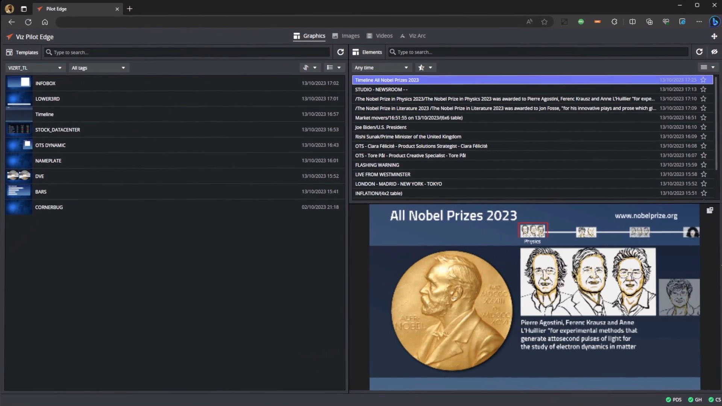The width and height of the screenshot is (722, 406).
Task: Favorite the Joe Biden element
Action: pyautogui.click(x=704, y=127)
